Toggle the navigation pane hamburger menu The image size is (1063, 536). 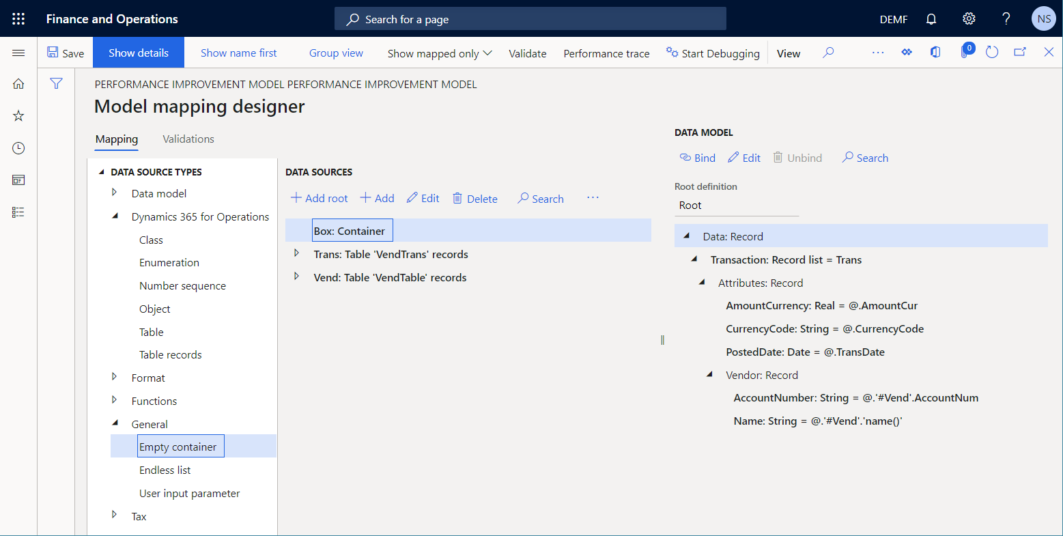point(18,53)
